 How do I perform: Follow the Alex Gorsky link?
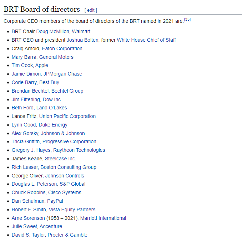pos(25,133)
